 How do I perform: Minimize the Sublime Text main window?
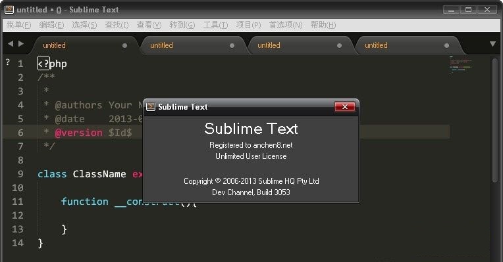[451, 10]
